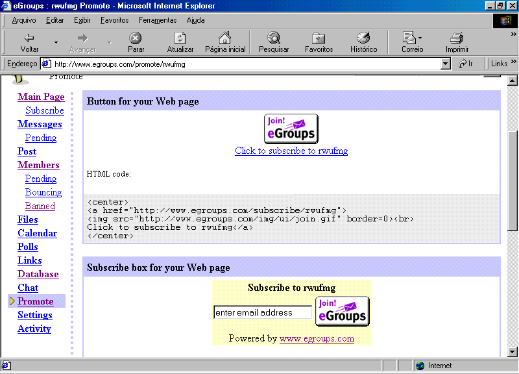
Task: Click the URL field in the address bar
Action: point(247,64)
